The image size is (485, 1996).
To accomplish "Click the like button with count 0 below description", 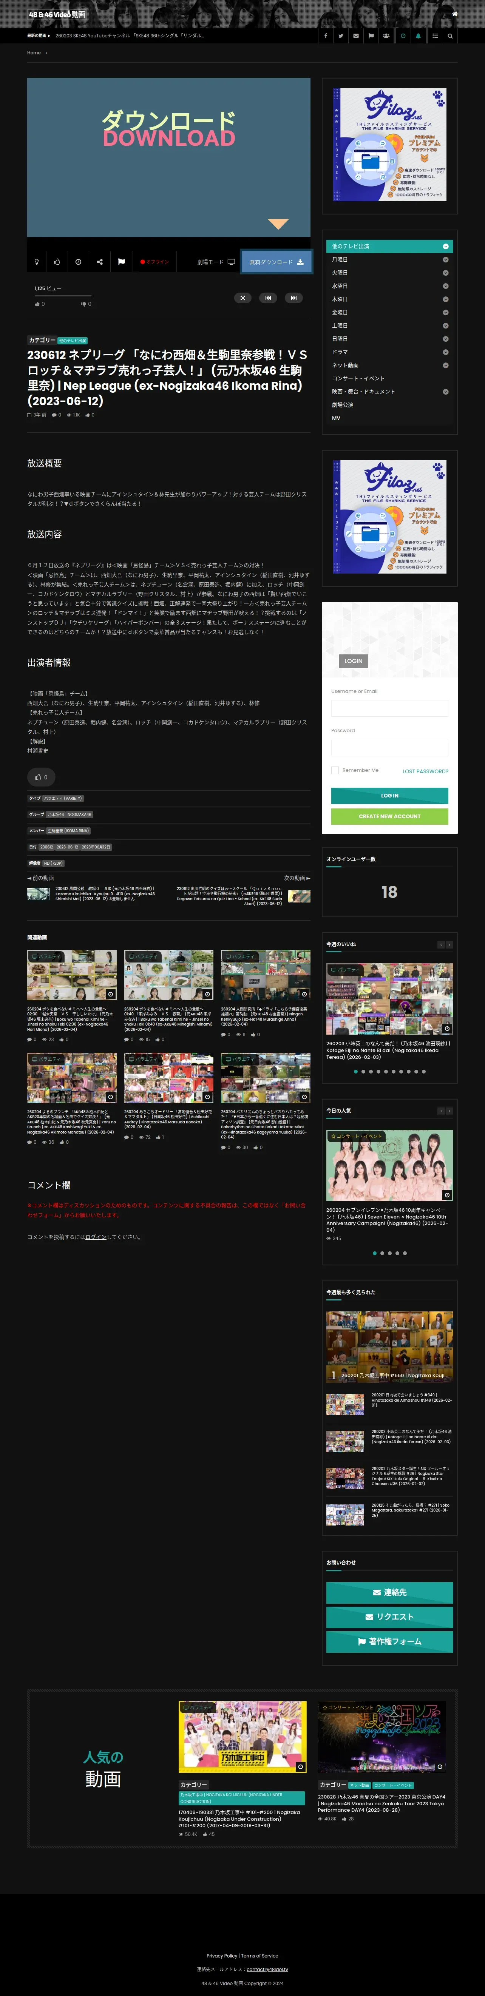I will 41,776.
